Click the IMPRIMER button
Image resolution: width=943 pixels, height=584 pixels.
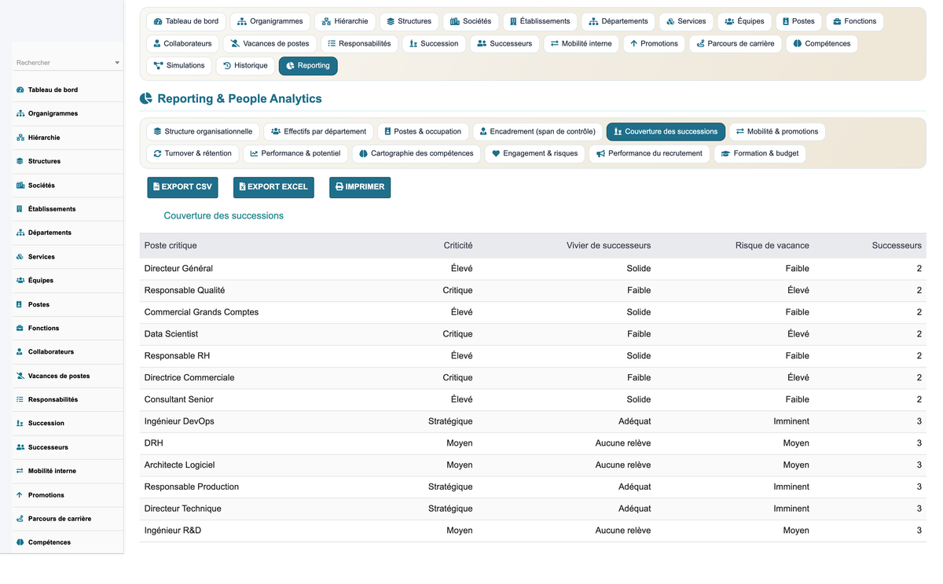360,187
